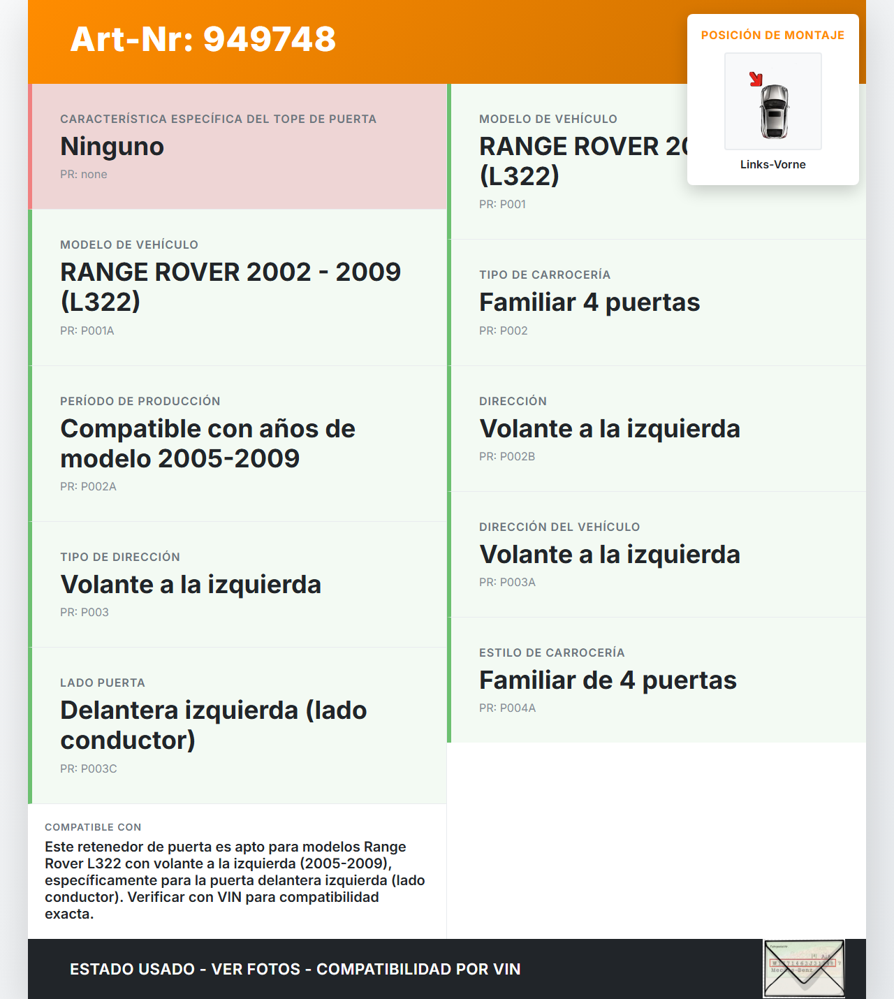Select "RANGE ROVER 2002 - 2009 (L322)" above PR: P001A
Viewport: 894px width, 999px height.
coord(230,286)
